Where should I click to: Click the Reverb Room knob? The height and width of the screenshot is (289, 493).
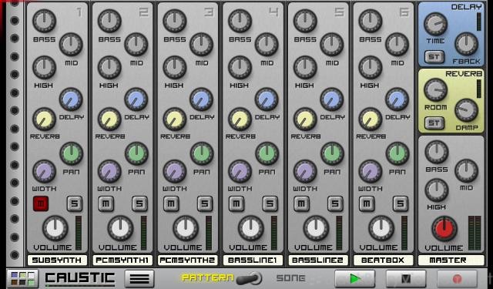(x=436, y=90)
